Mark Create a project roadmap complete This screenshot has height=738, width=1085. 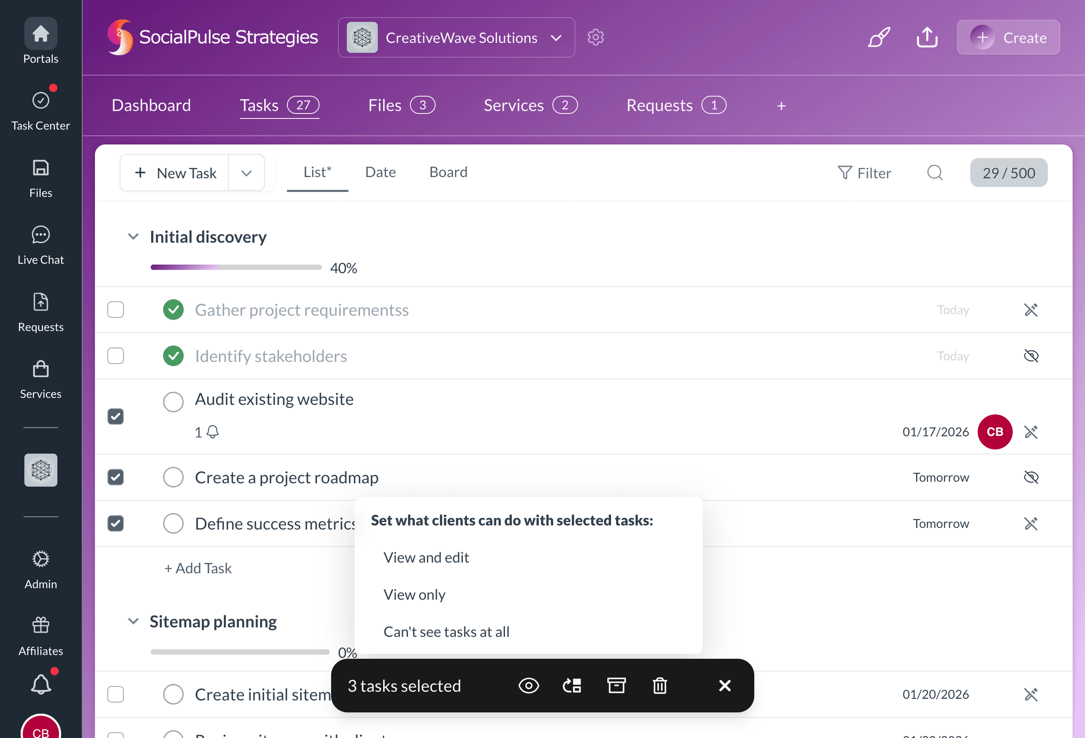tap(173, 477)
